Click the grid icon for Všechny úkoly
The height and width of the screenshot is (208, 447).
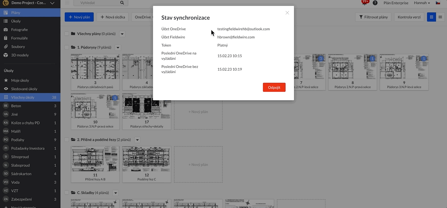tap(6, 97)
